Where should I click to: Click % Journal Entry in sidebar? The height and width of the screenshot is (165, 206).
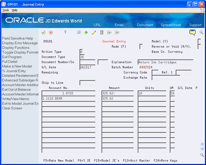tap(14, 71)
